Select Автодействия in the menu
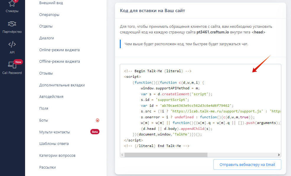The height and width of the screenshot is (176, 291). pos(51,96)
